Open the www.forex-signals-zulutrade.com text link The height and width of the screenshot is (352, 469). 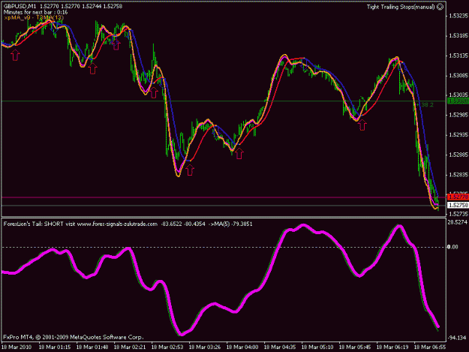click(x=117, y=224)
